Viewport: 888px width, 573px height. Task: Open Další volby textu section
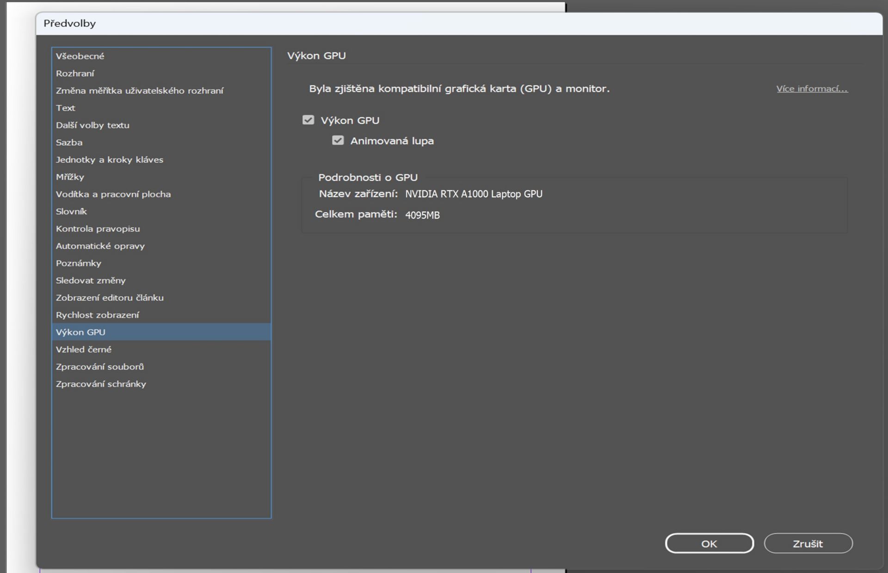(92, 125)
